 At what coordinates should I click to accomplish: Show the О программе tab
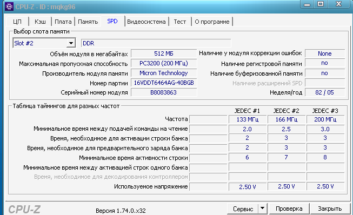[212, 22]
